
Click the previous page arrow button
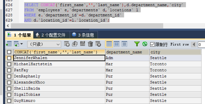[194, 45]
